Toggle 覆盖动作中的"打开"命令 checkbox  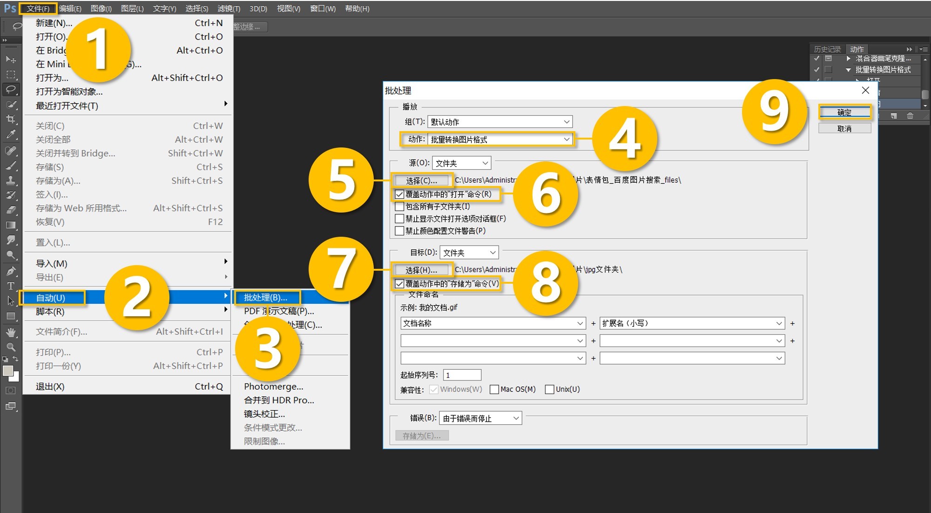click(399, 194)
